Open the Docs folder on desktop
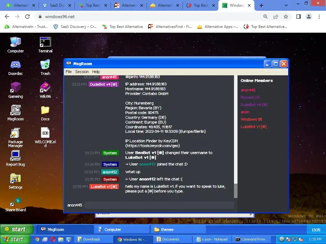The width and height of the screenshot is (326, 244). 45,113
